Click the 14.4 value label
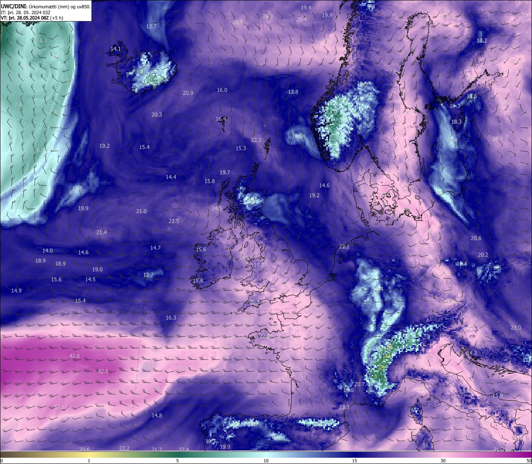The image size is (532, 464). pos(171,177)
